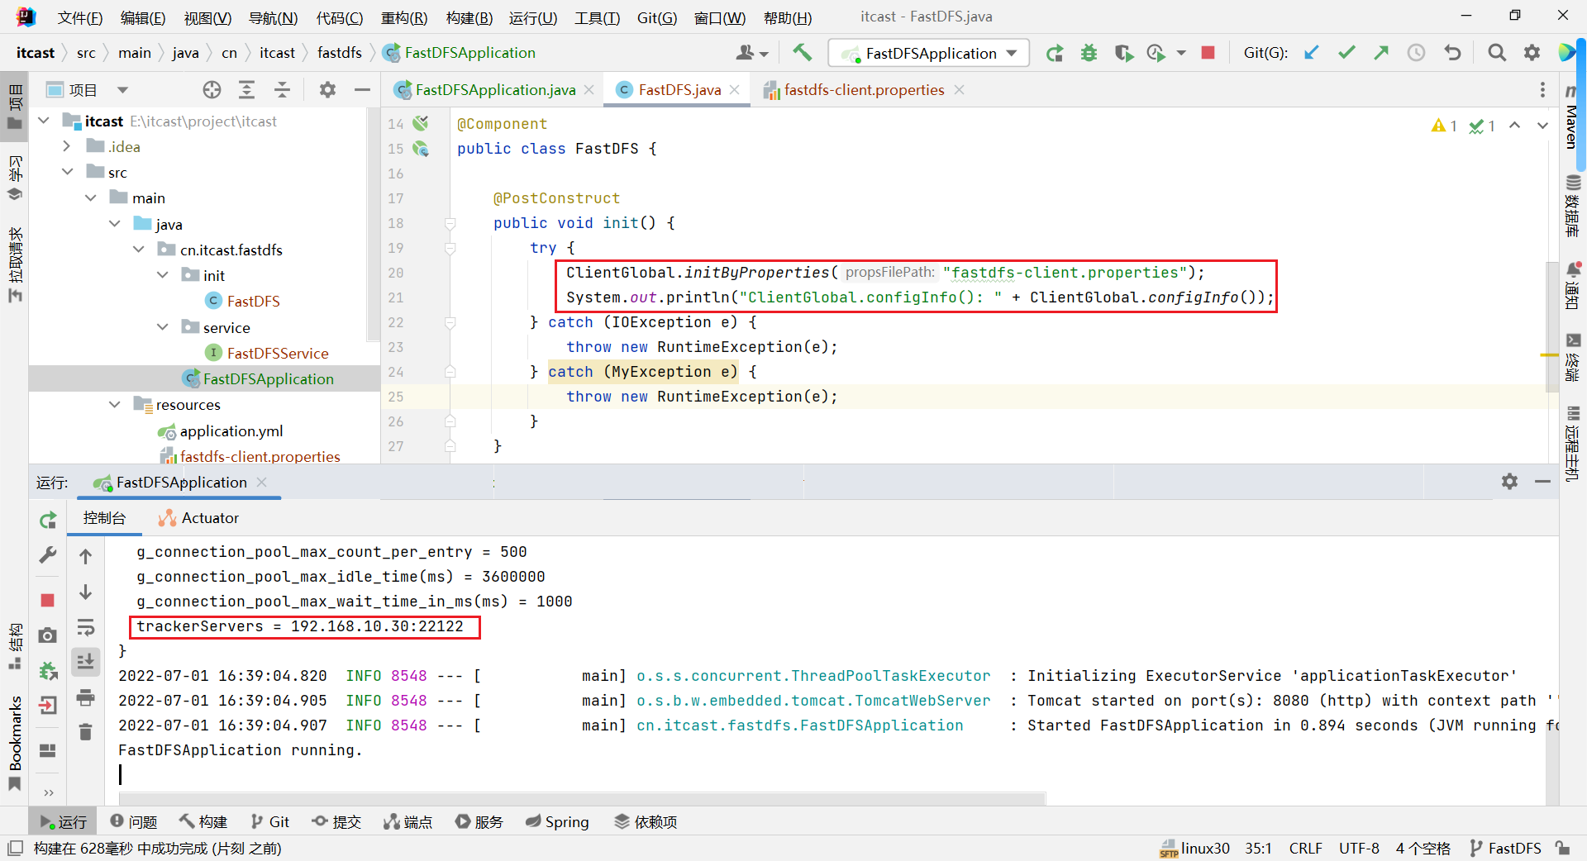Toggle Structure tool window on left stripe
Screen dimensions: 1587x861
pos(15,646)
